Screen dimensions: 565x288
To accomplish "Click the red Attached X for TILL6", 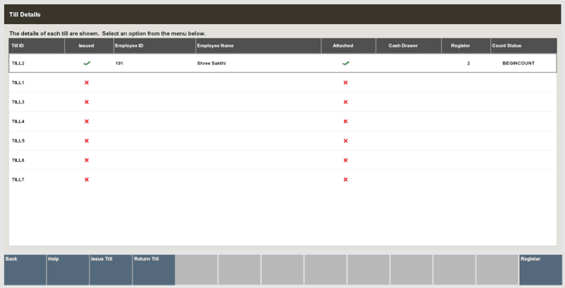I will 345,160.
